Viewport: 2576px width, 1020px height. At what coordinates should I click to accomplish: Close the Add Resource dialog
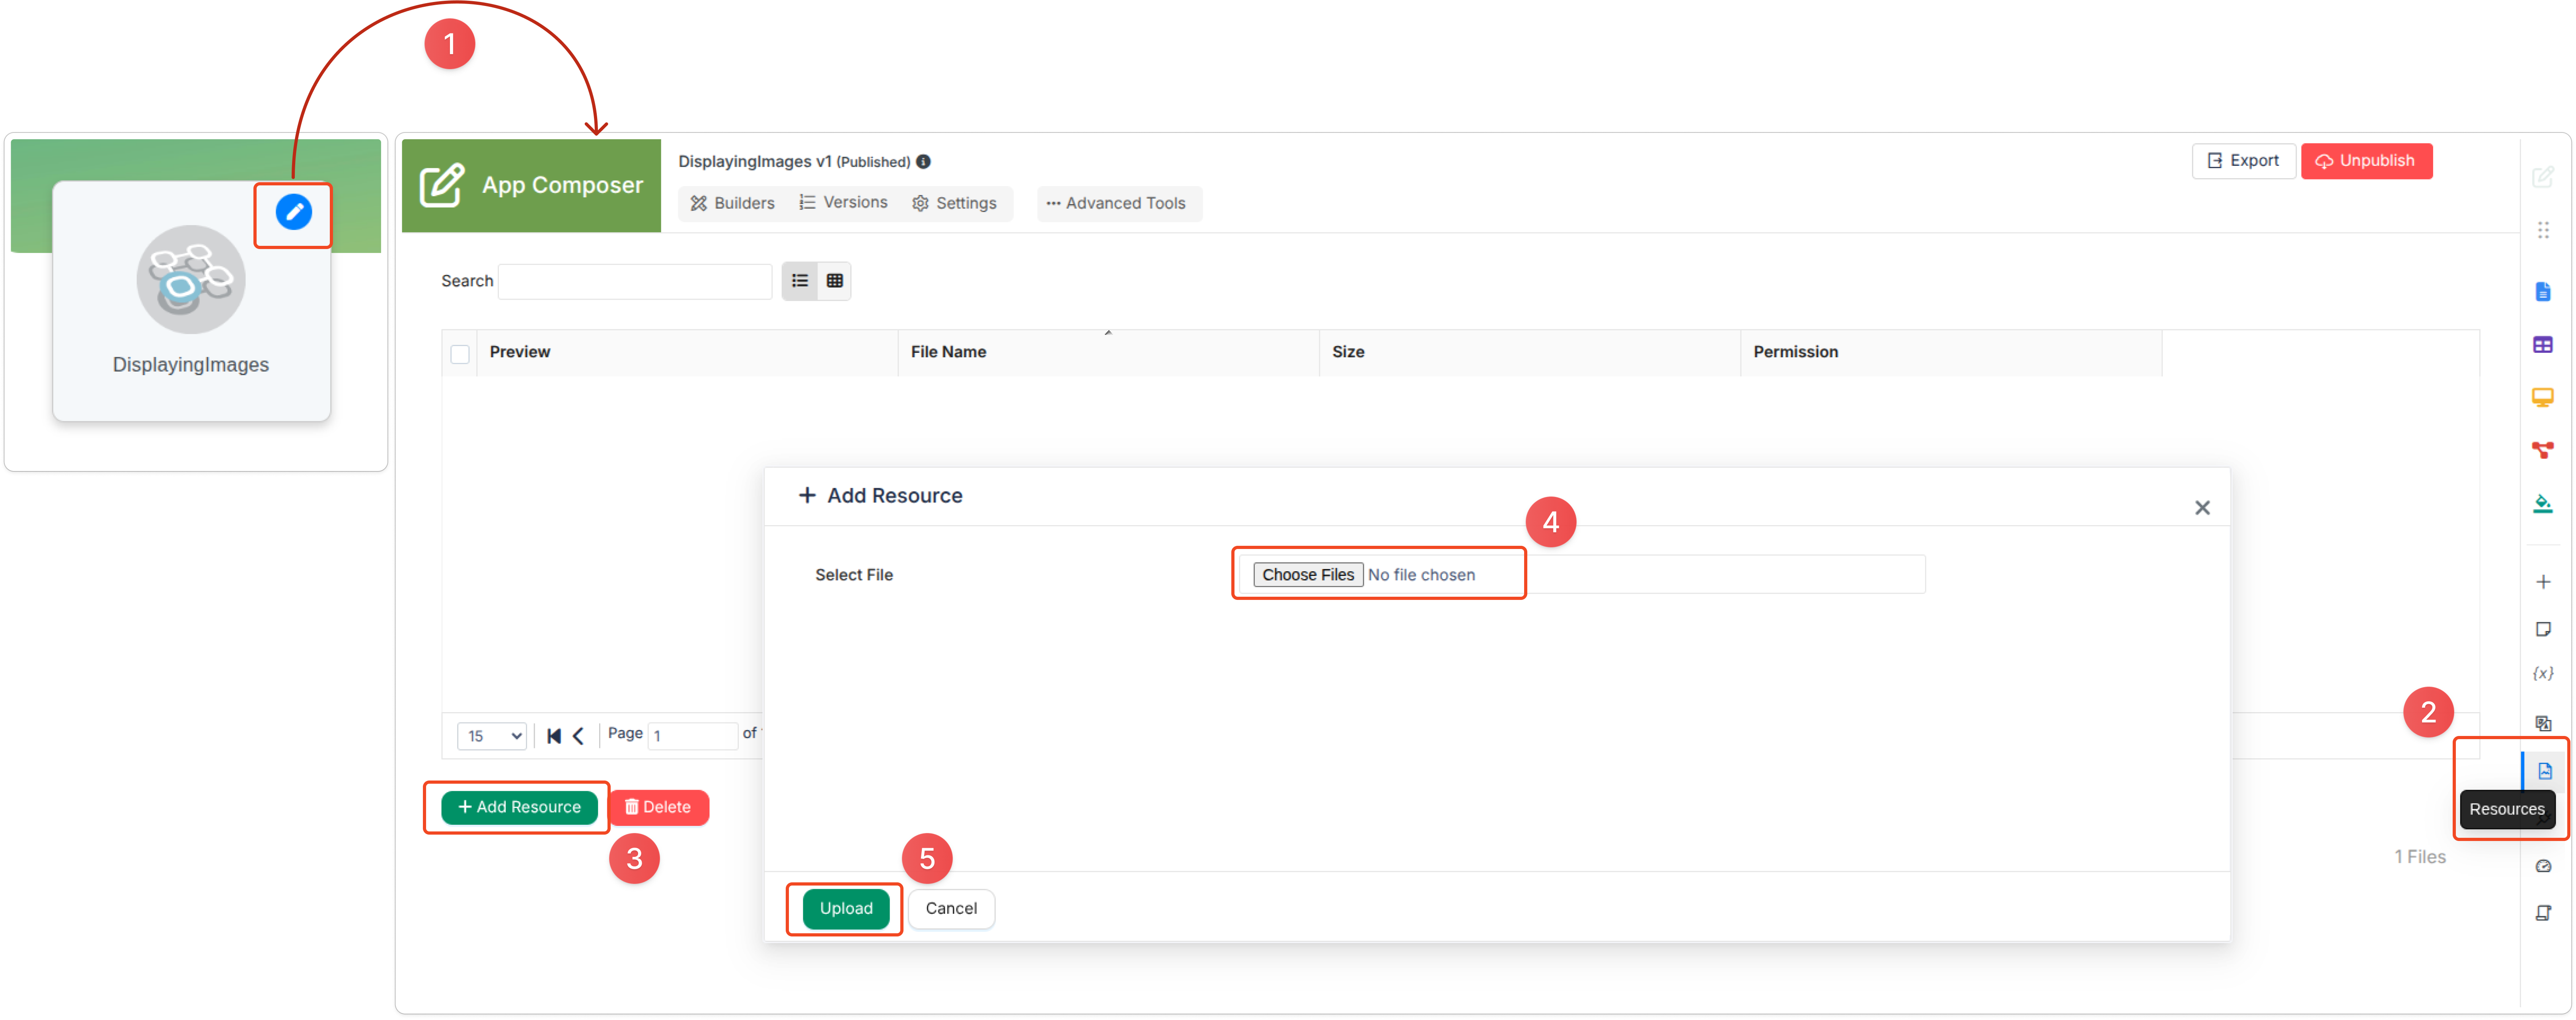point(2202,508)
